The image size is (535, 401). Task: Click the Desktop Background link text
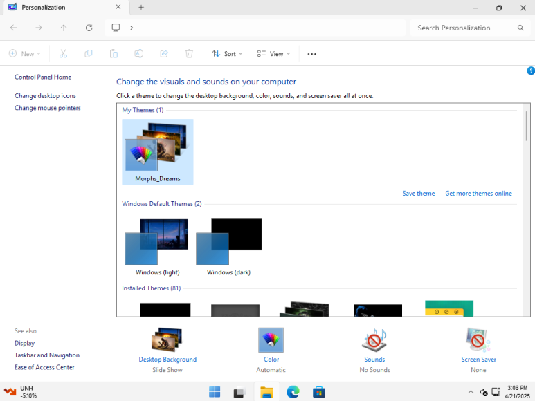point(167,359)
